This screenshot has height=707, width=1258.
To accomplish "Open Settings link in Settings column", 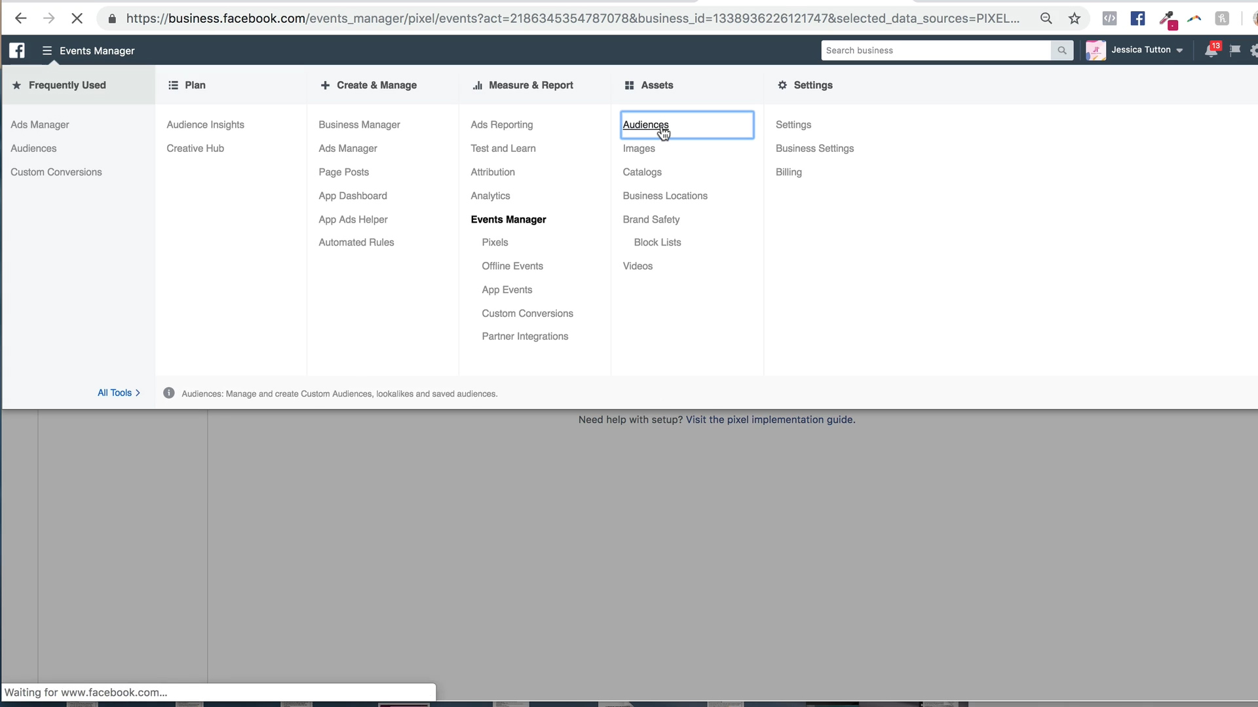I will [x=793, y=124].
